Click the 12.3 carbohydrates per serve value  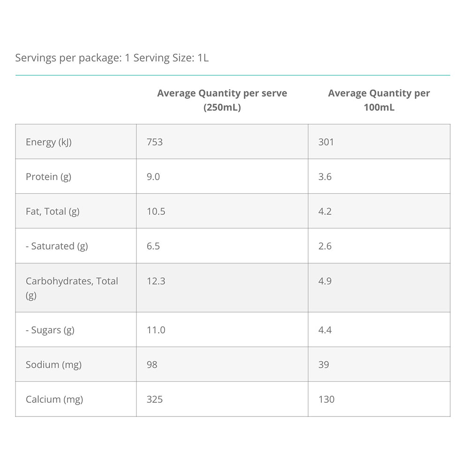coord(156,281)
